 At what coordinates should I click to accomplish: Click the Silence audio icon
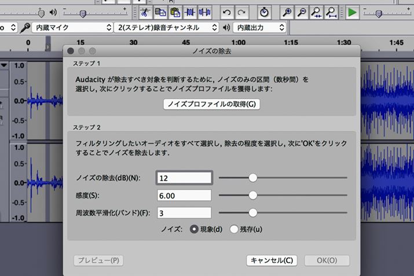coord(204,12)
